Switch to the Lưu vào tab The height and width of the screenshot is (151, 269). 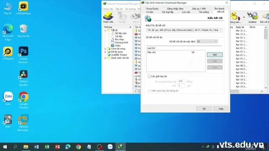click(186, 12)
